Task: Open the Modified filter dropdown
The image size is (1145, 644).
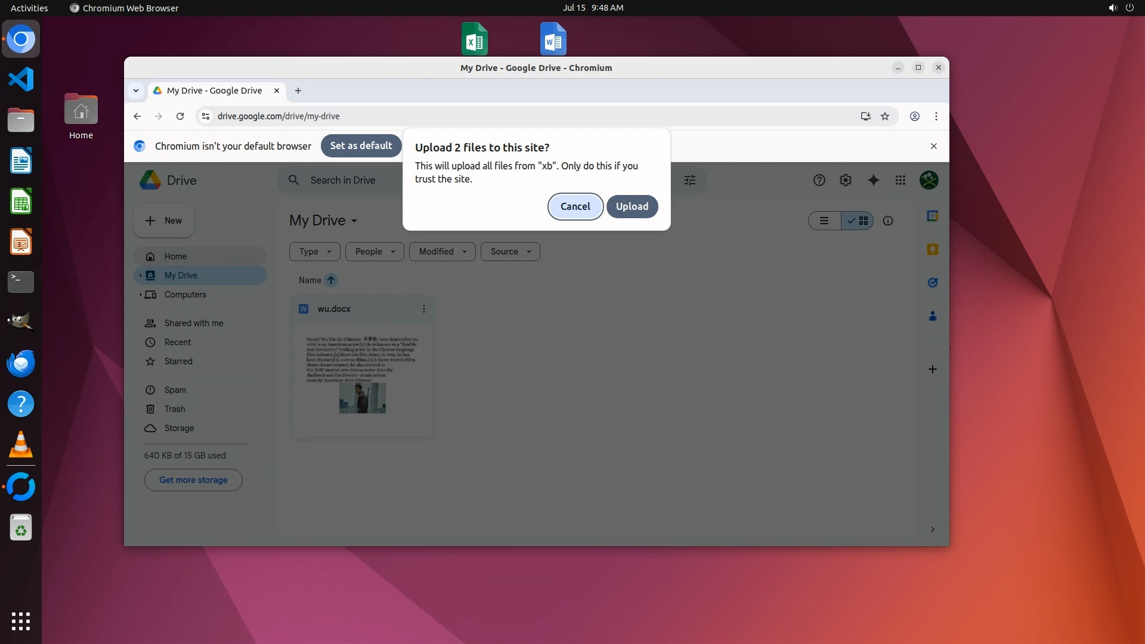Action: pyautogui.click(x=442, y=252)
